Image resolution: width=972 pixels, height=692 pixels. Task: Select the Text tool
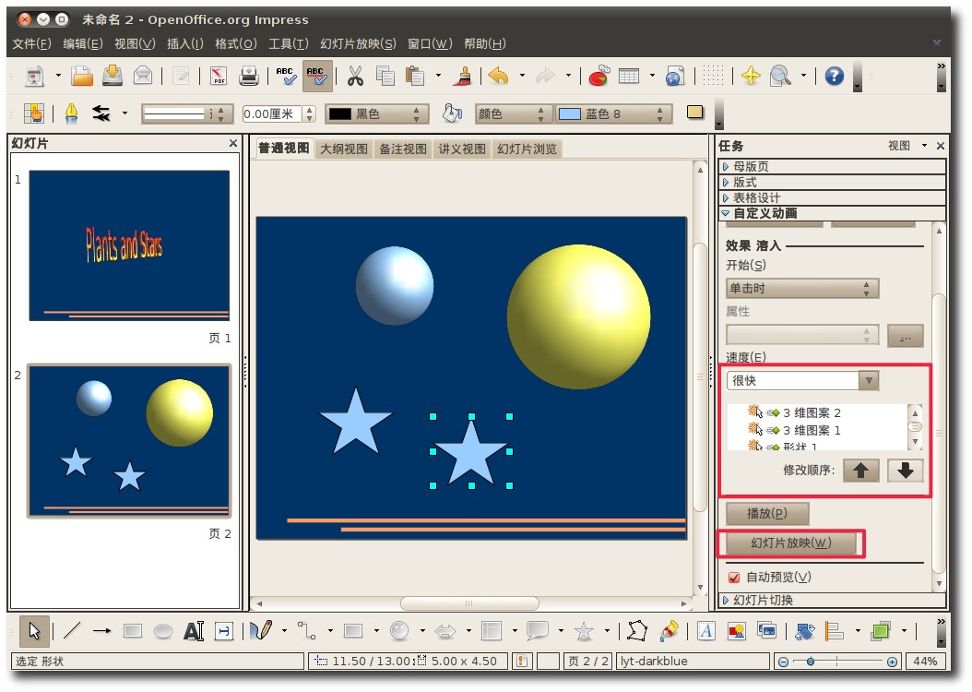pos(194,631)
